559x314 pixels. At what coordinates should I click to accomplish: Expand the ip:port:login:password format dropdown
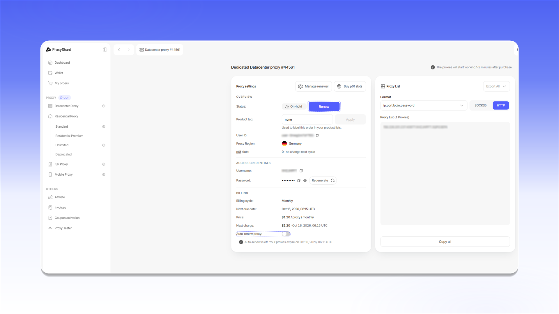point(424,106)
